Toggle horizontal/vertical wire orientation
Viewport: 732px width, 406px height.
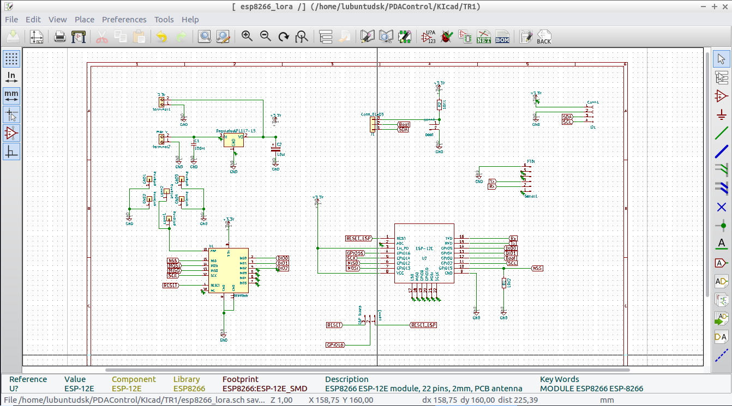pos(11,152)
